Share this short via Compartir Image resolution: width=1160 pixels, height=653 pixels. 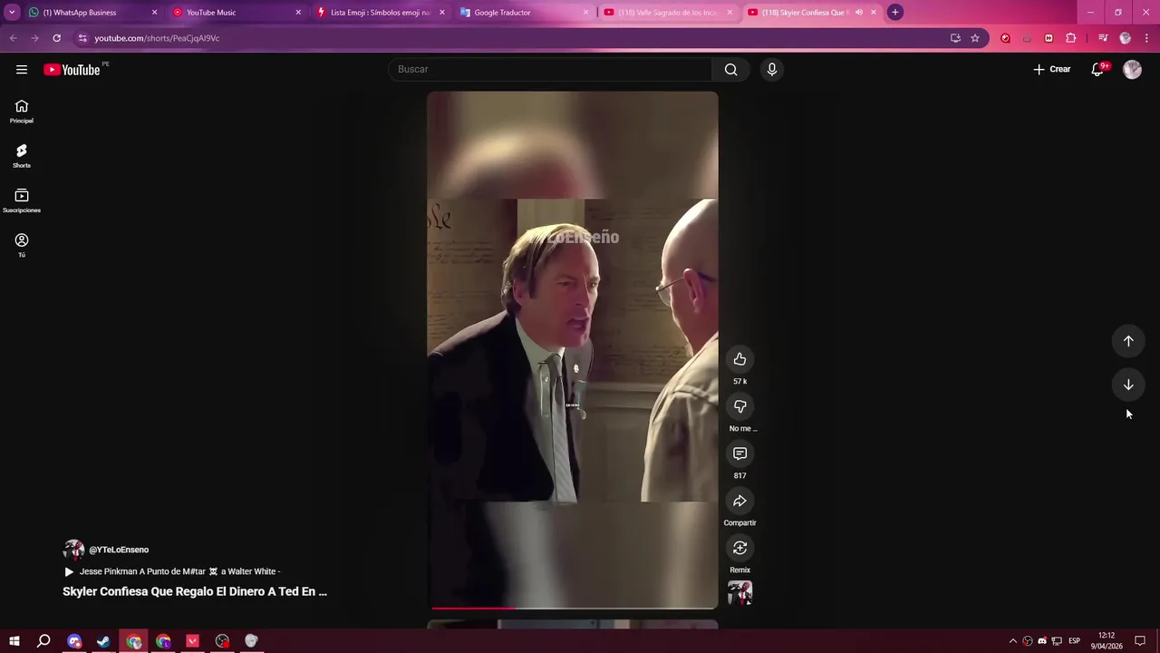[x=739, y=501]
